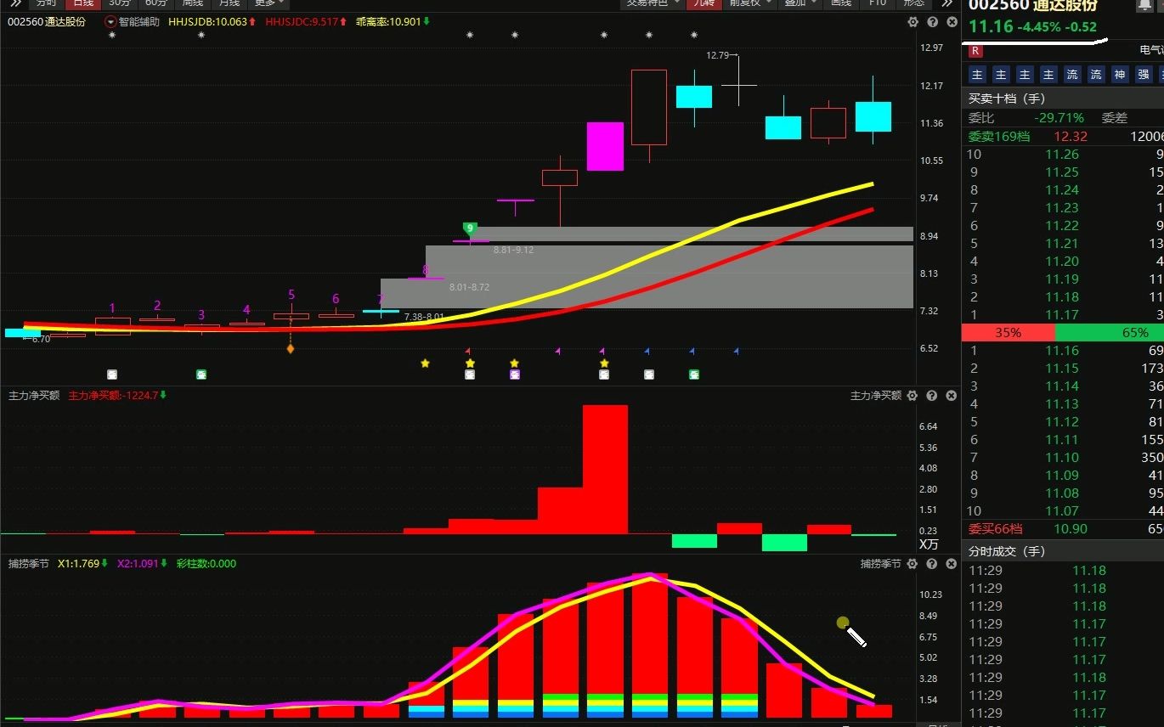Screen dimensions: 1164x727
Task: Close the 捕捞季节 indicator panel
Action: 952,564
